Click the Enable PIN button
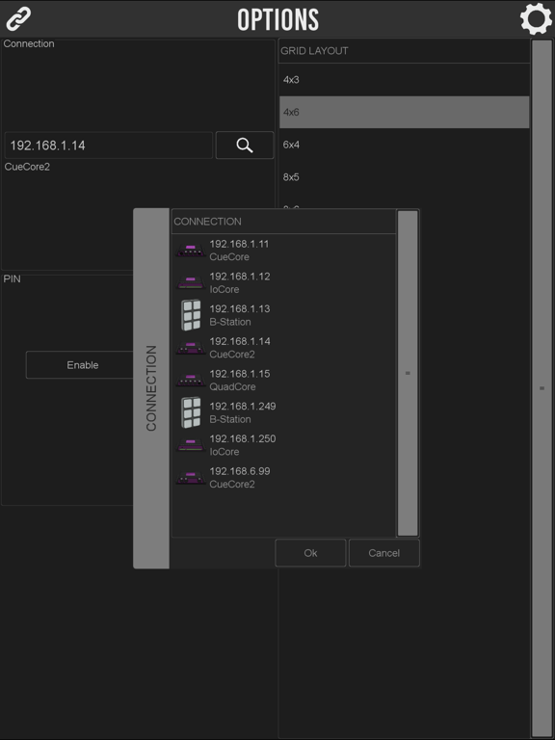The image size is (555, 740). pos(83,365)
